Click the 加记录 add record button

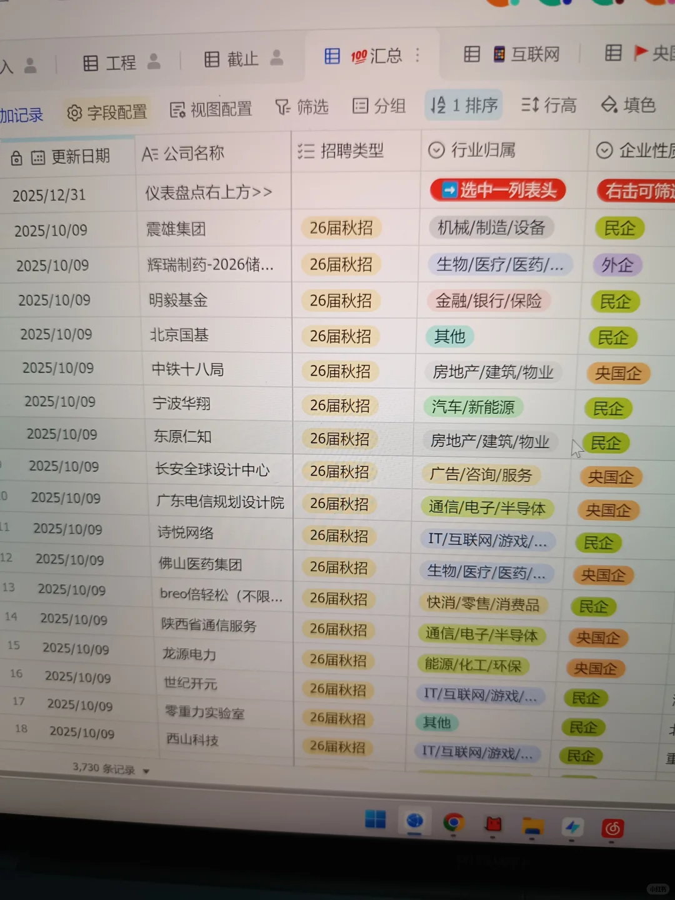(21, 116)
